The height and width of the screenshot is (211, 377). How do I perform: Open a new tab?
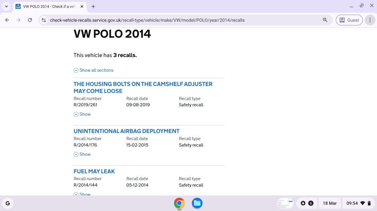93,6
